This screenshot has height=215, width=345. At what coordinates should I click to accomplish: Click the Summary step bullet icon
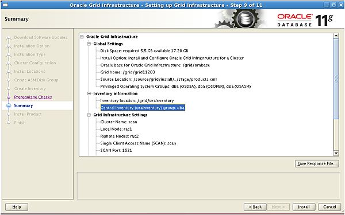9,105
